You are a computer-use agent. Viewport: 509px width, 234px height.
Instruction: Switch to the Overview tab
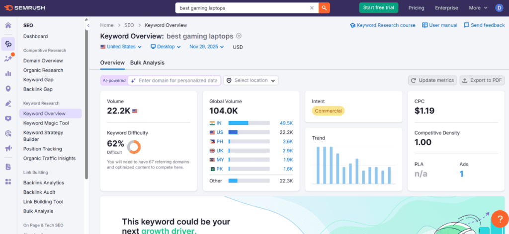pos(112,63)
